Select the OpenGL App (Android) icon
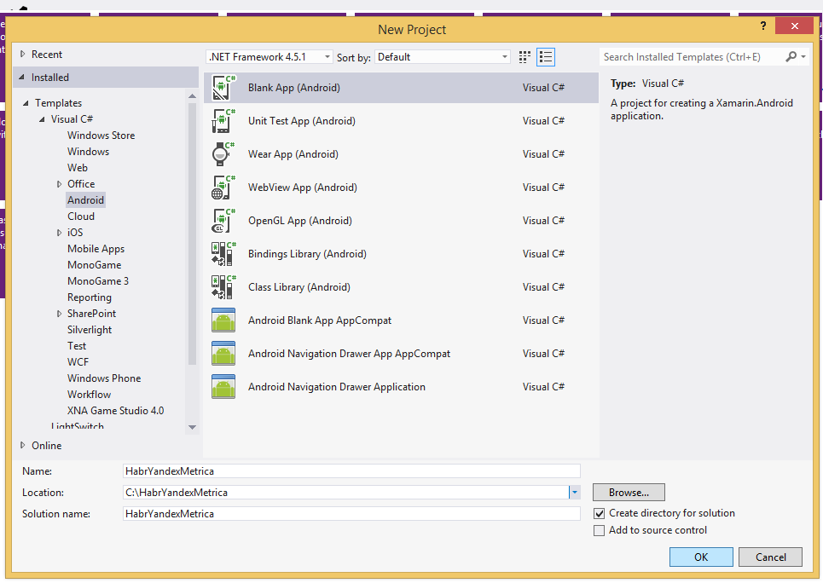The width and height of the screenshot is (823, 583). (x=223, y=221)
